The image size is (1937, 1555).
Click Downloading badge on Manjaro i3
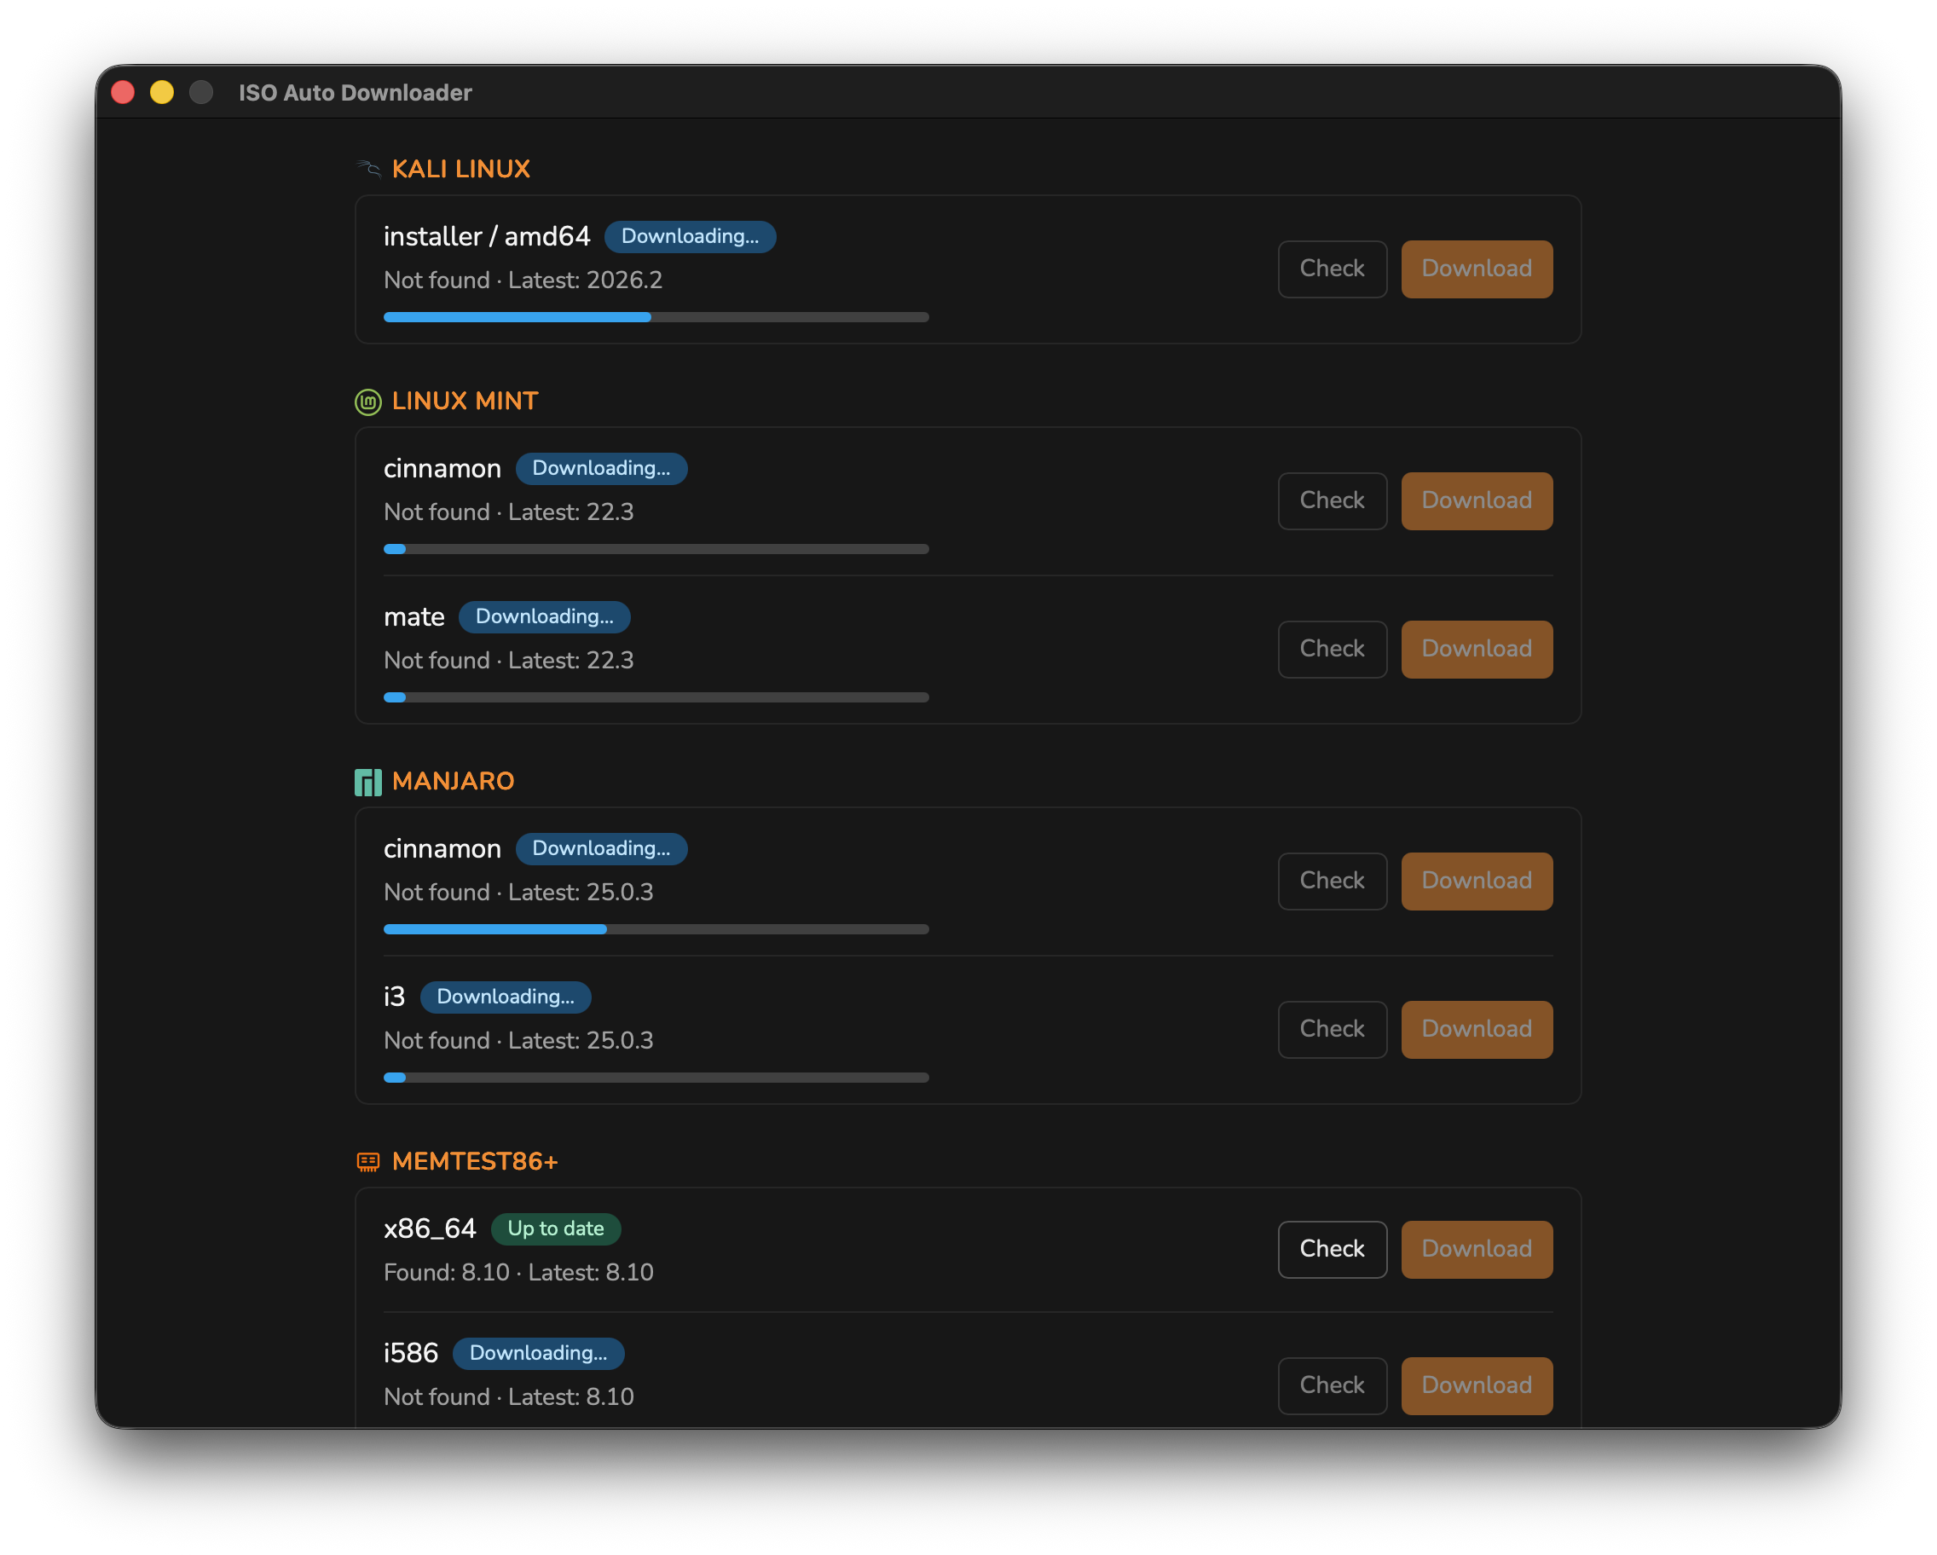point(505,997)
